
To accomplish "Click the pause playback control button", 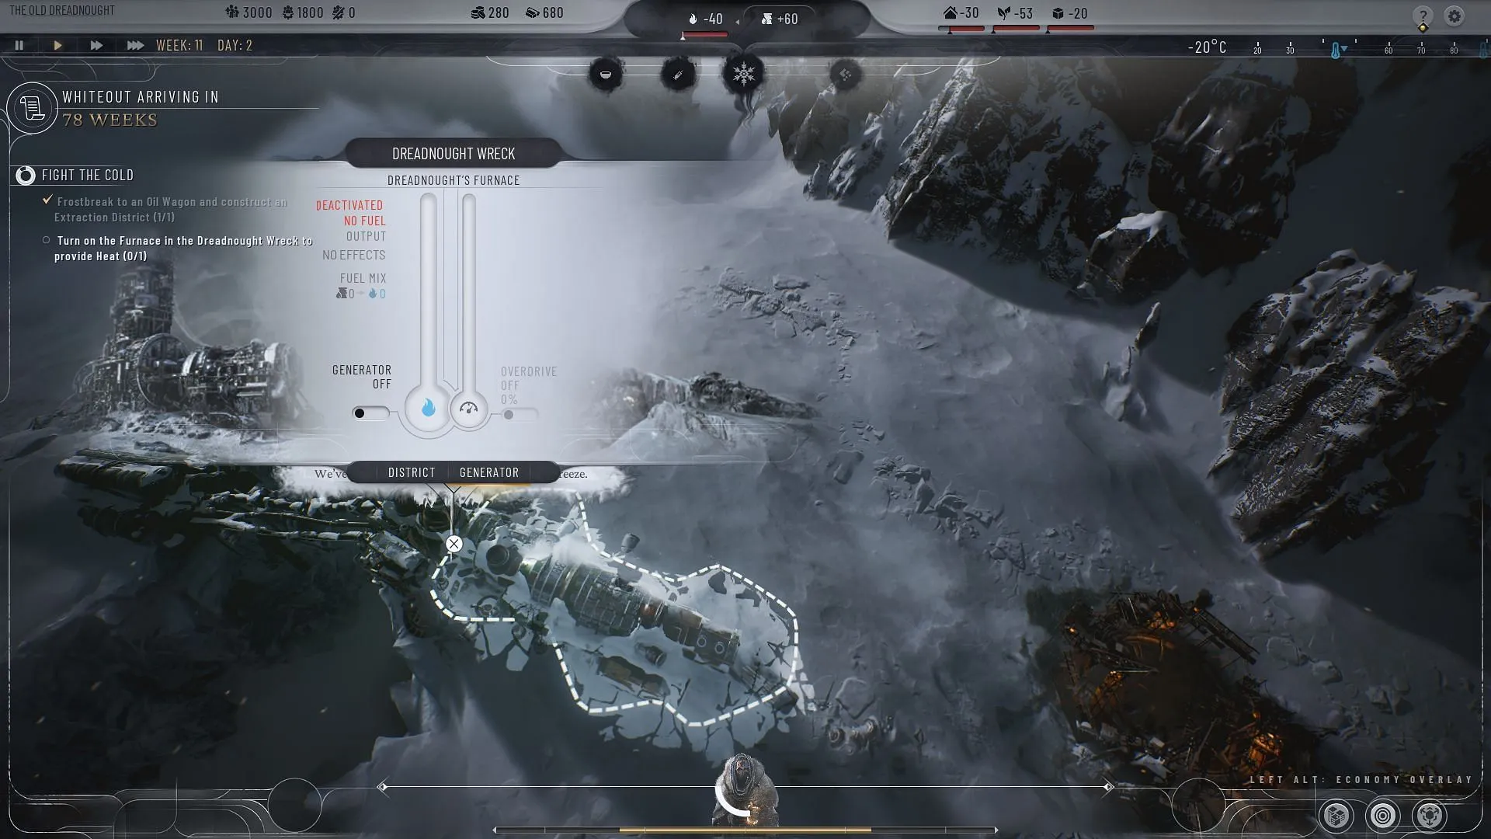I will pos(19,45).
